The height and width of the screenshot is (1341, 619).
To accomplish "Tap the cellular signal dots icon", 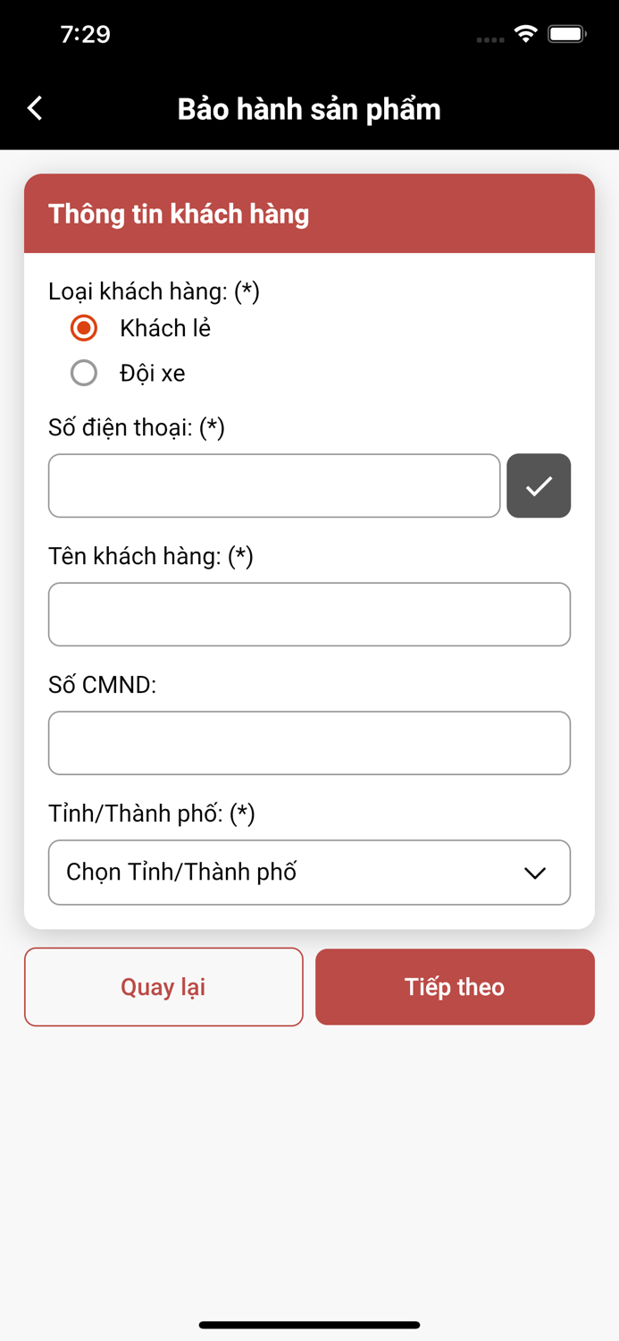I will click(490, 38).
